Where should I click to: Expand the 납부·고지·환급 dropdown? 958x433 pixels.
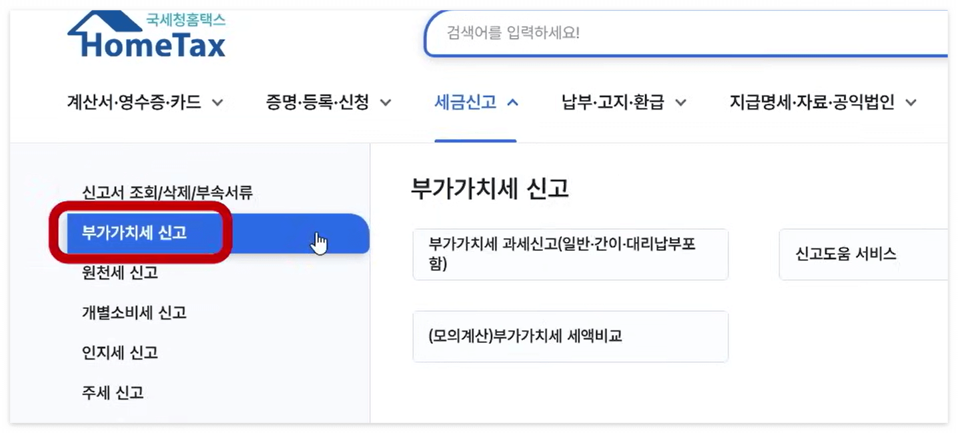681,103
